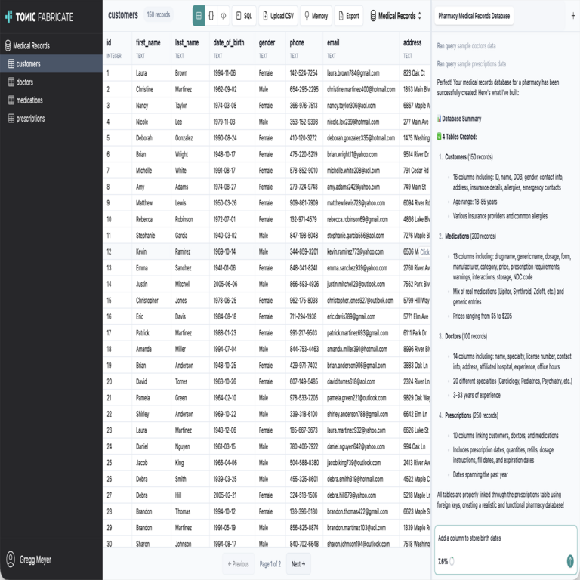Open Gregg Meyer user menu
The height and width of the screenshot is (580, 580).
pyautogui.click(x=36, y=560)
